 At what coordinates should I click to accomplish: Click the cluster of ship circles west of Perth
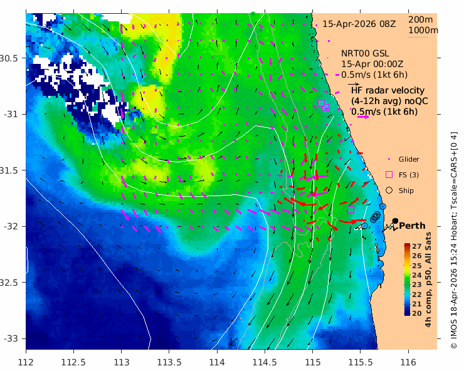click(375, 216)
